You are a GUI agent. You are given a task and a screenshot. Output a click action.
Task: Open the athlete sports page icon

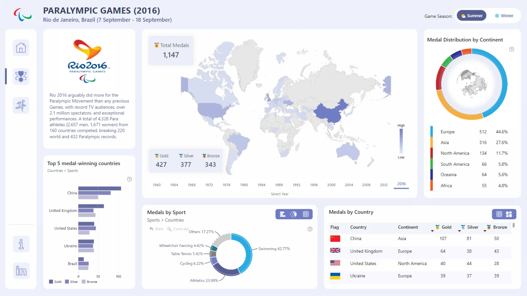pos(21,105)
